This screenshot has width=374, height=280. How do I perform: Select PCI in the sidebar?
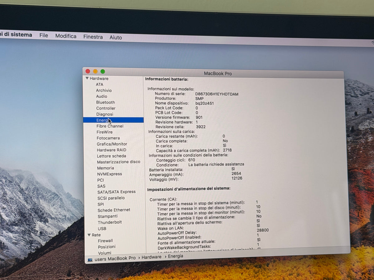100,180
